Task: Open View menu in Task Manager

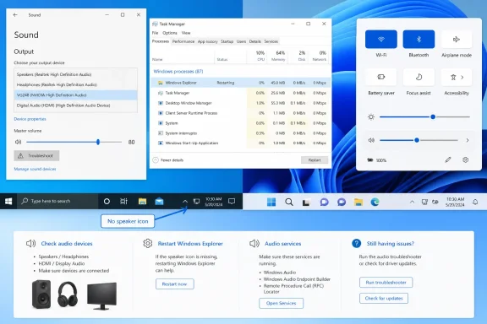Action: [186, 33]
